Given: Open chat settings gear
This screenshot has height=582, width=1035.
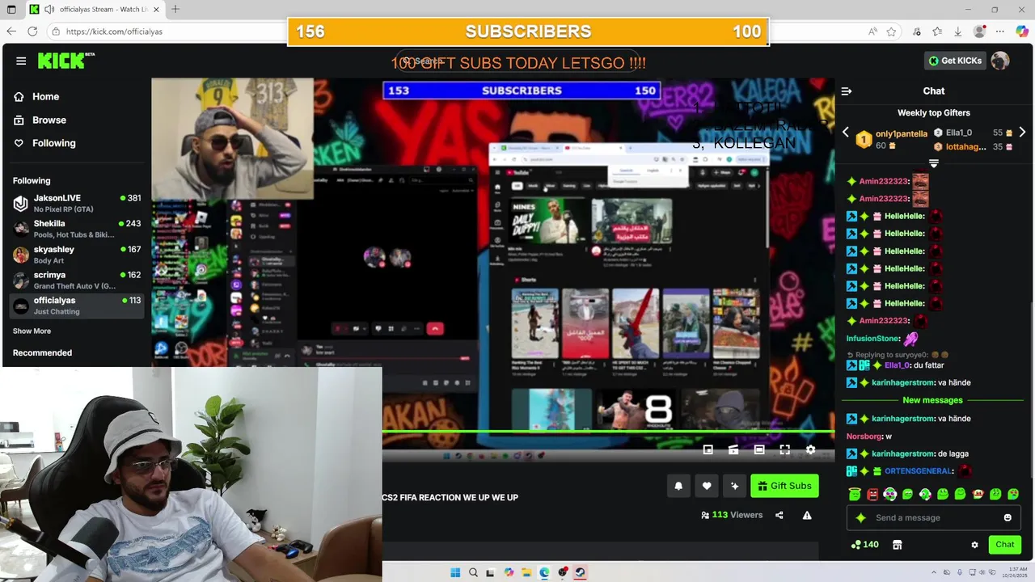Looking at the screenshot, I should pyautogui.click(x=974, y=545).
